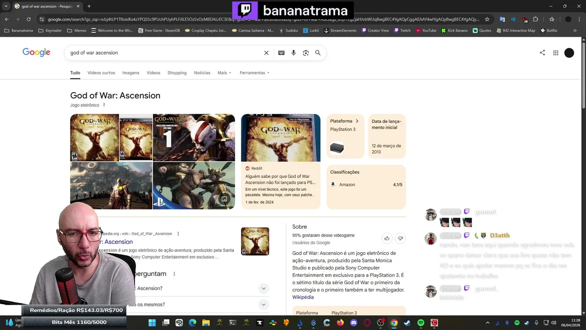Open the Twitch bookmark

click(402, 30)
